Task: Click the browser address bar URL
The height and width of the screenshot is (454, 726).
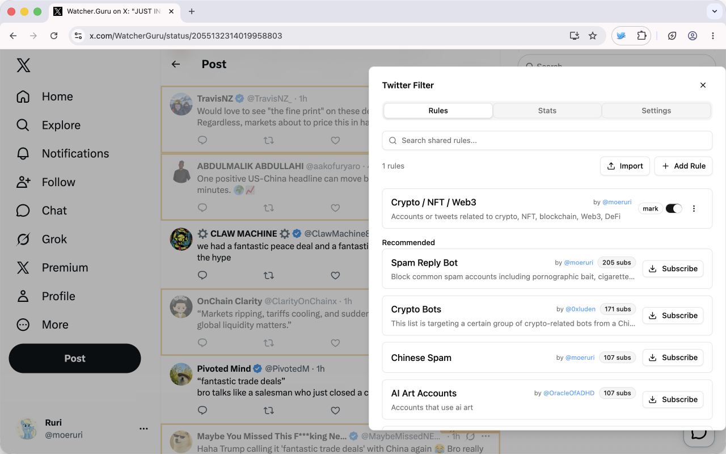Action: click(186, 36)
